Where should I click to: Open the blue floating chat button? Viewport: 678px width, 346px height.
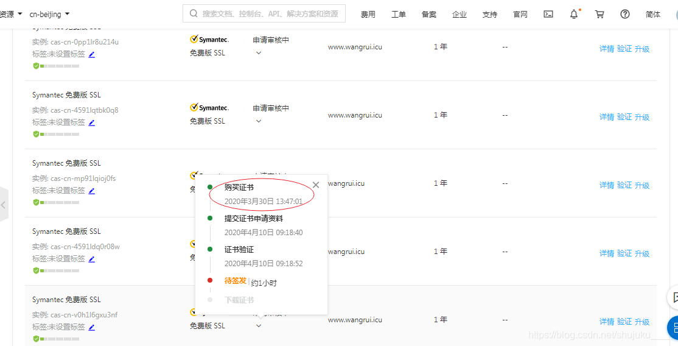tap(673, 328)
